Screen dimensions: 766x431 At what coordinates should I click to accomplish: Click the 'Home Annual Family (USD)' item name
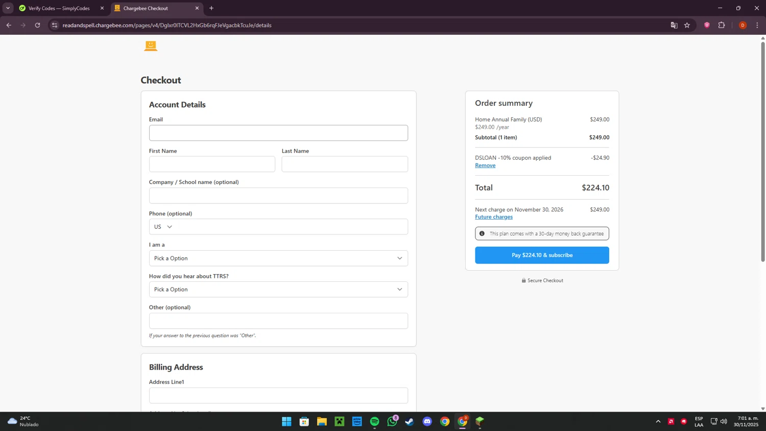[x=509, y=119]
